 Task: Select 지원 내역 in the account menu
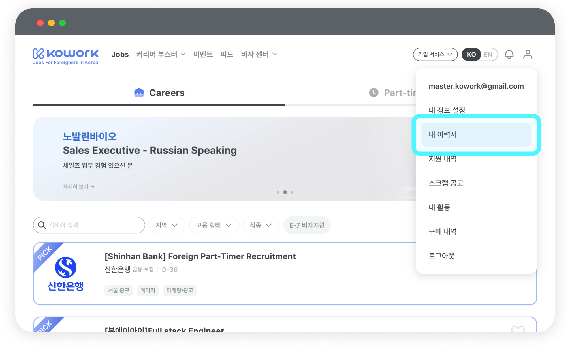(443, 159)
